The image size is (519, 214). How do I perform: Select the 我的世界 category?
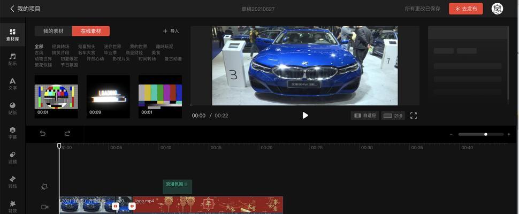[139, 47]
